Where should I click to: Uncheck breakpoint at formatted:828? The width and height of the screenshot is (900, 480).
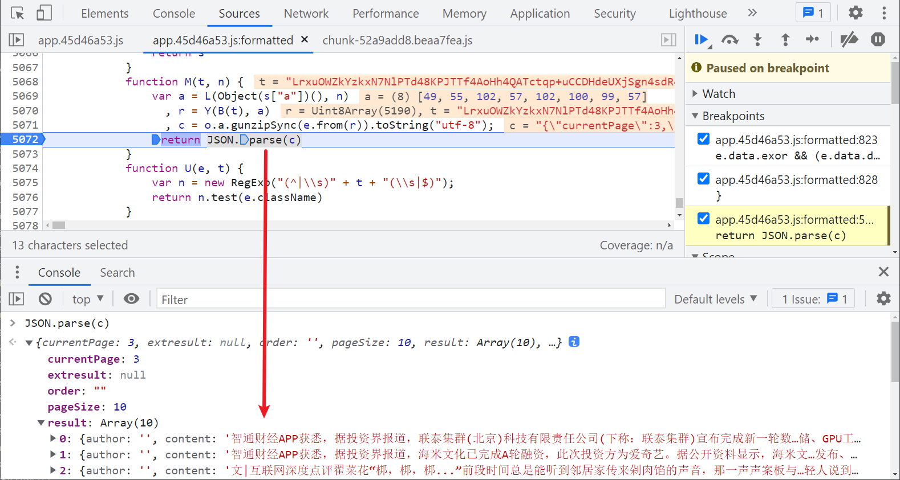pyautogui.click(x=704, y=179)
